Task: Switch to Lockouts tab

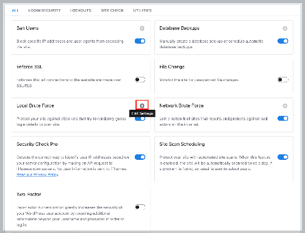Action: [x=81, y=10]
